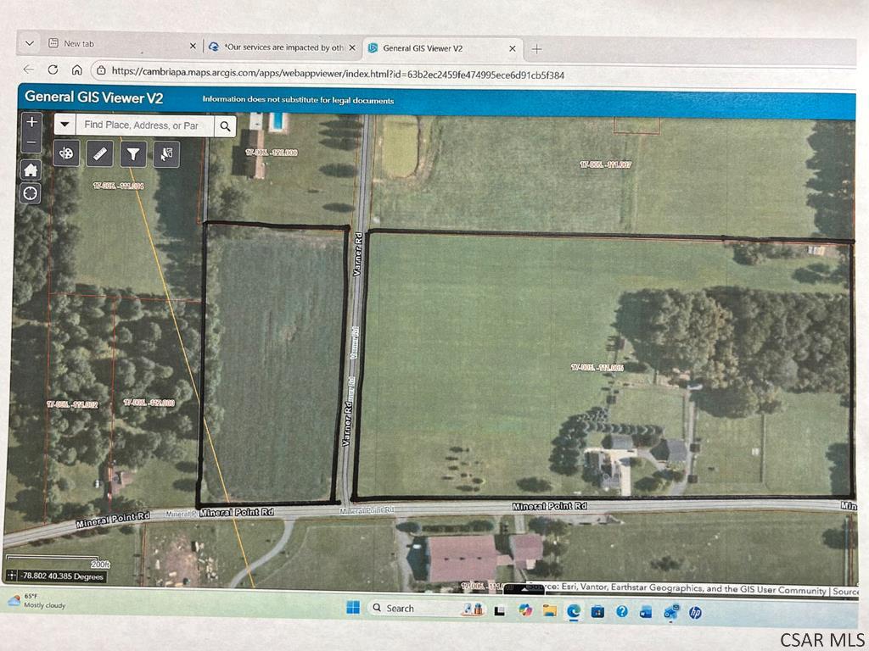Open the Filter funnel widget
Image resolution: width=869 pixels, height=651 pixels.
[x=133, y=154]
